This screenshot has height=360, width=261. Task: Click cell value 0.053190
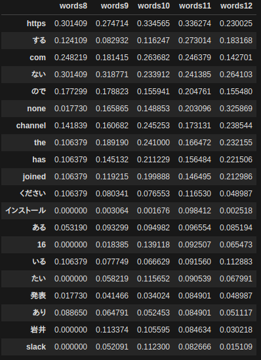pos(71,228)
